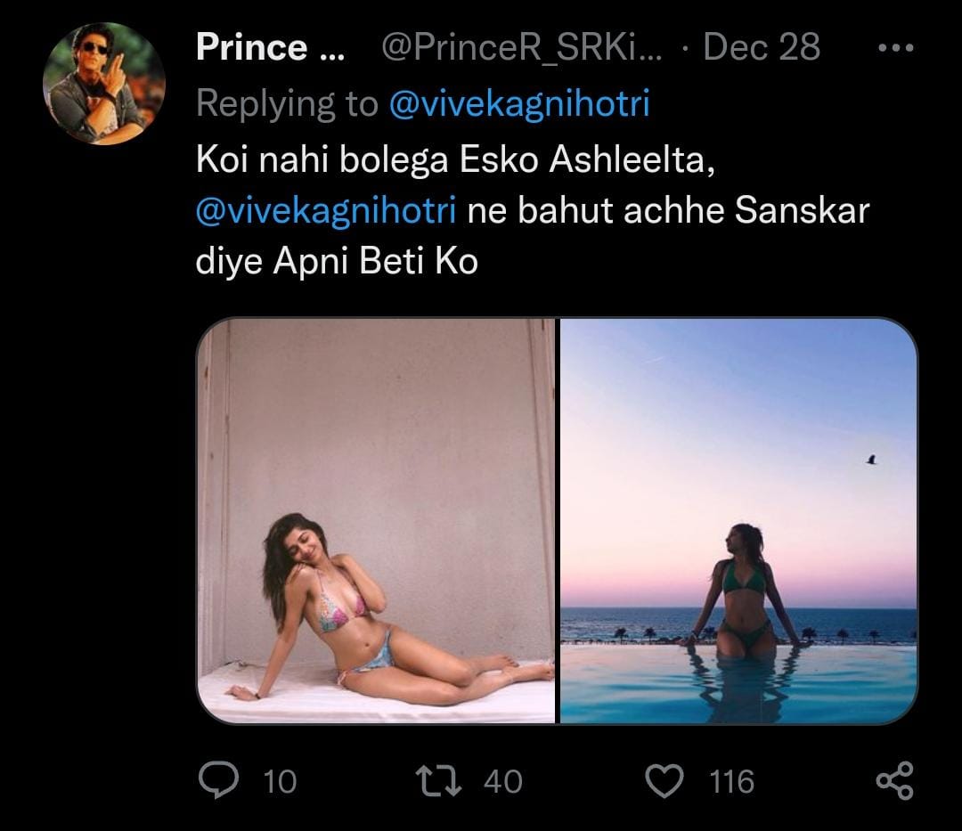
Task: Click the reply speech bubble icon
Action: (x=216, y=781)
